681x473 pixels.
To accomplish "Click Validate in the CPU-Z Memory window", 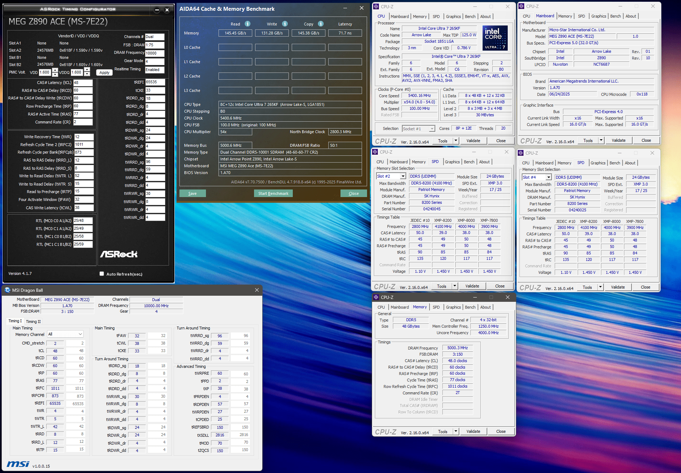I will [473, 431].
